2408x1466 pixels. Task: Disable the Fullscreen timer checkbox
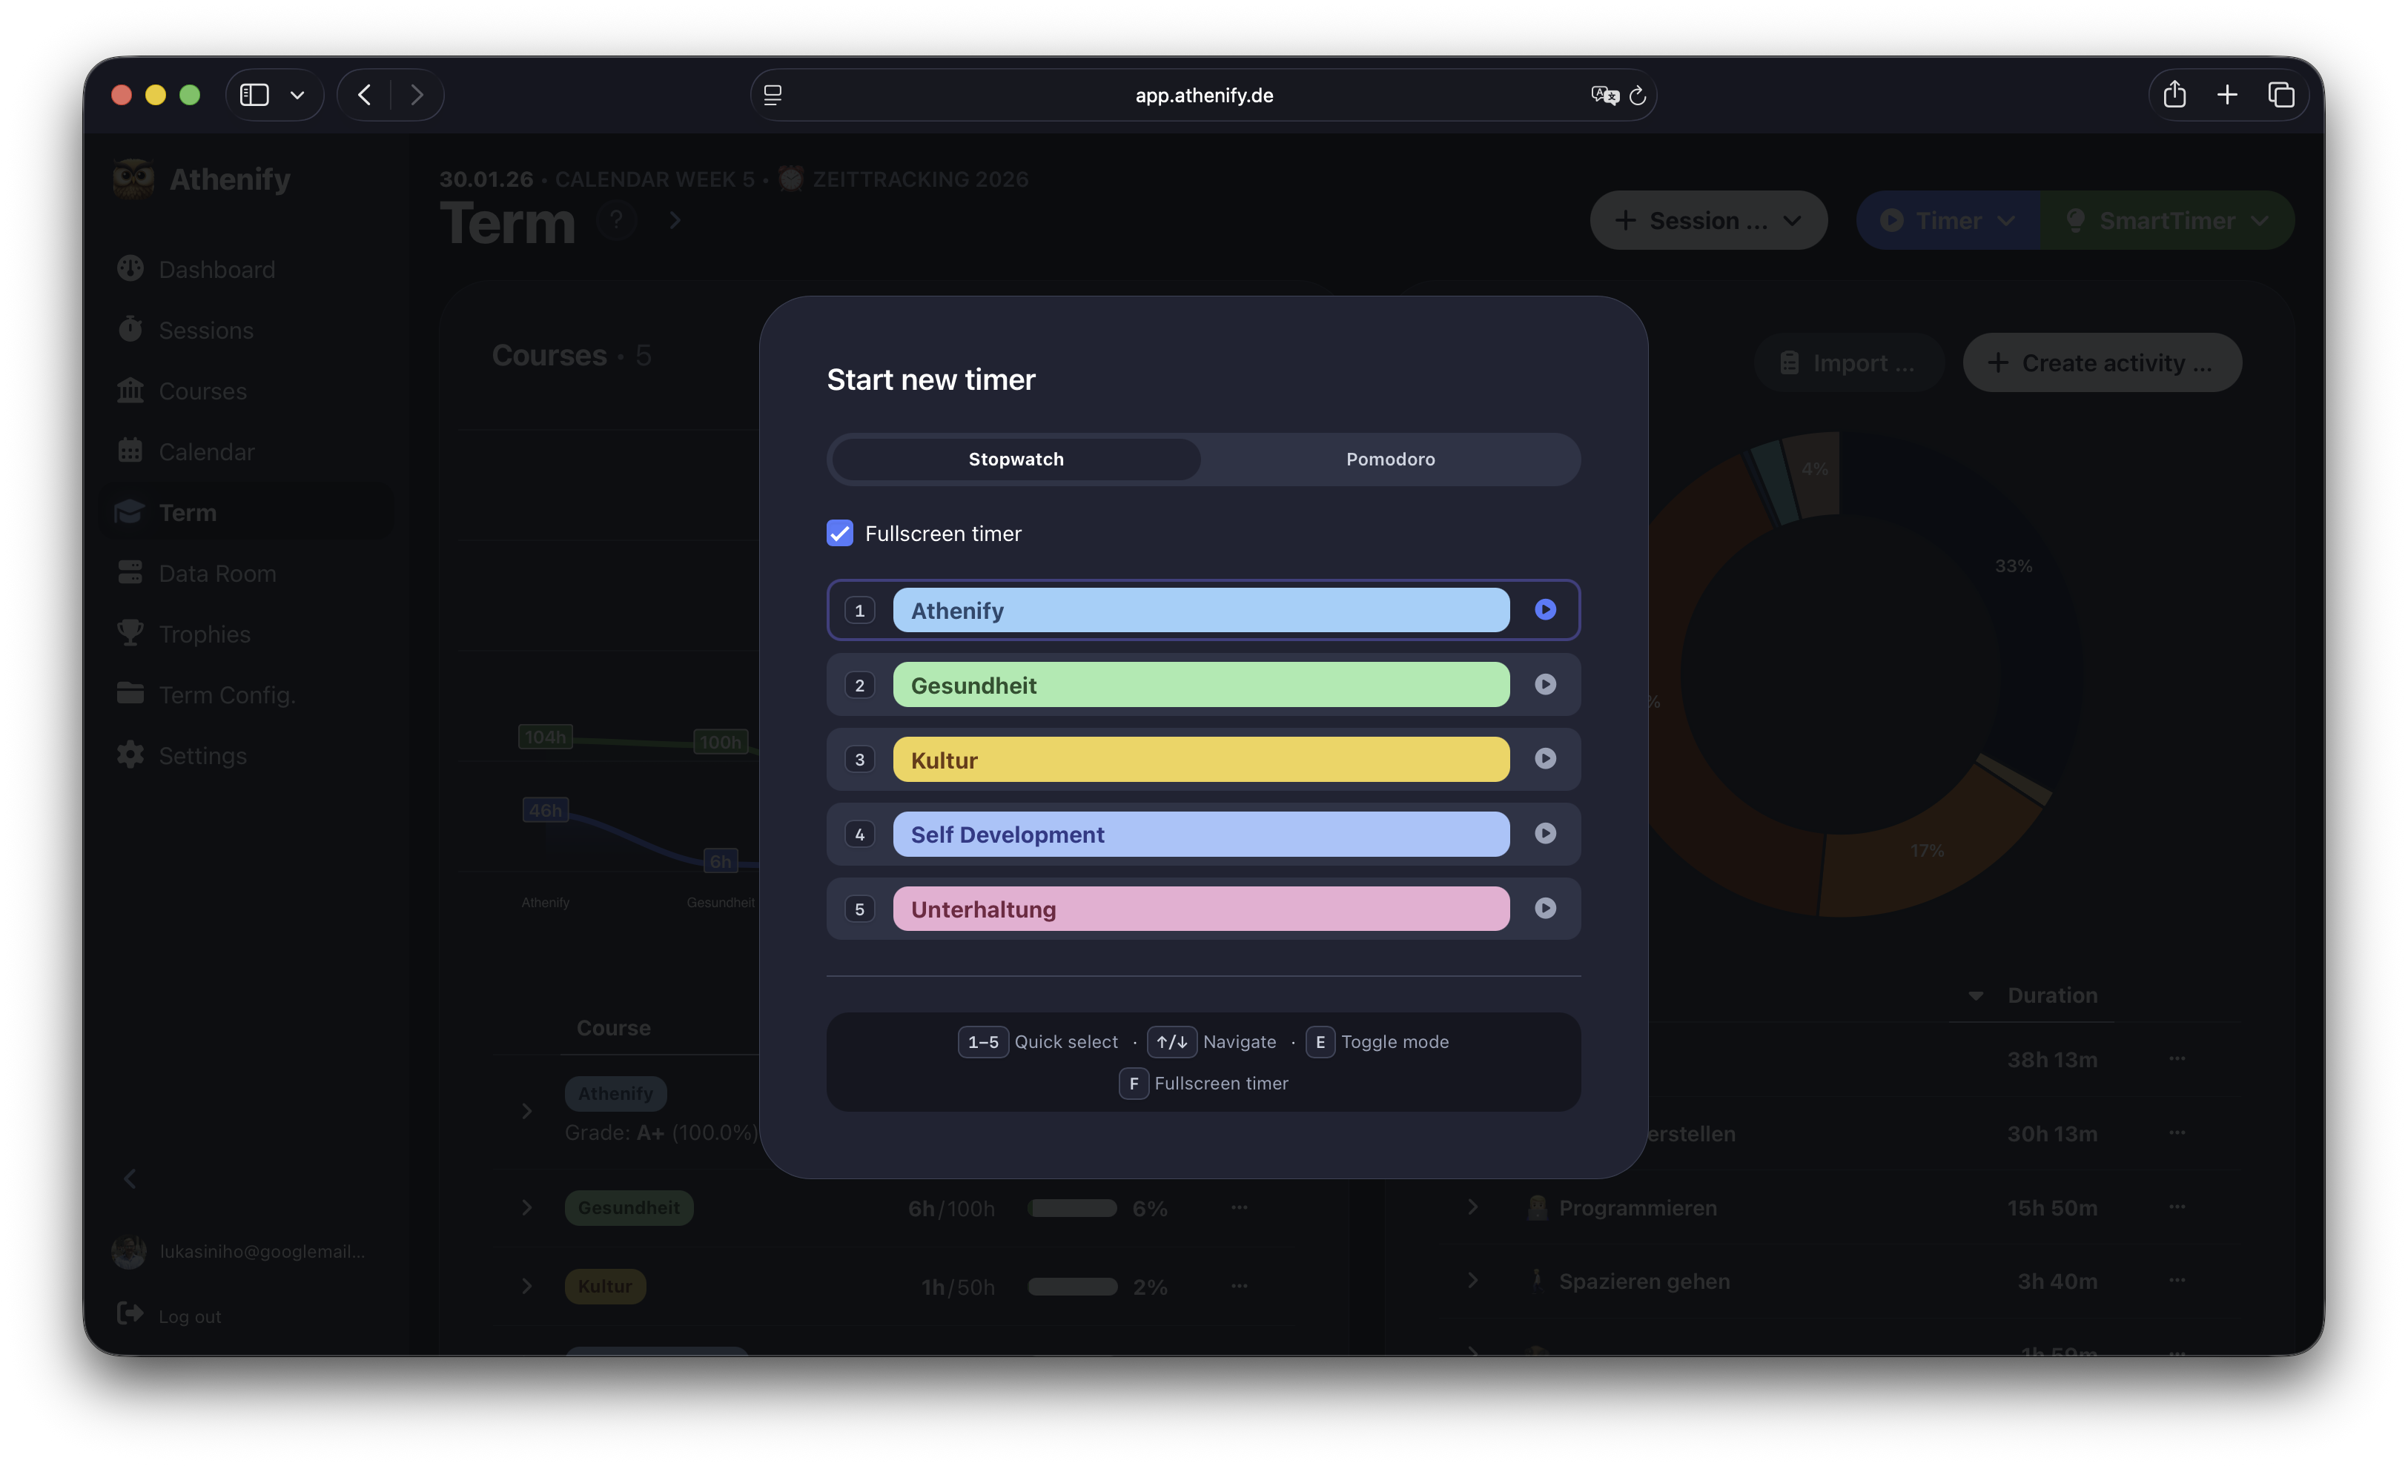click(839, 534)
